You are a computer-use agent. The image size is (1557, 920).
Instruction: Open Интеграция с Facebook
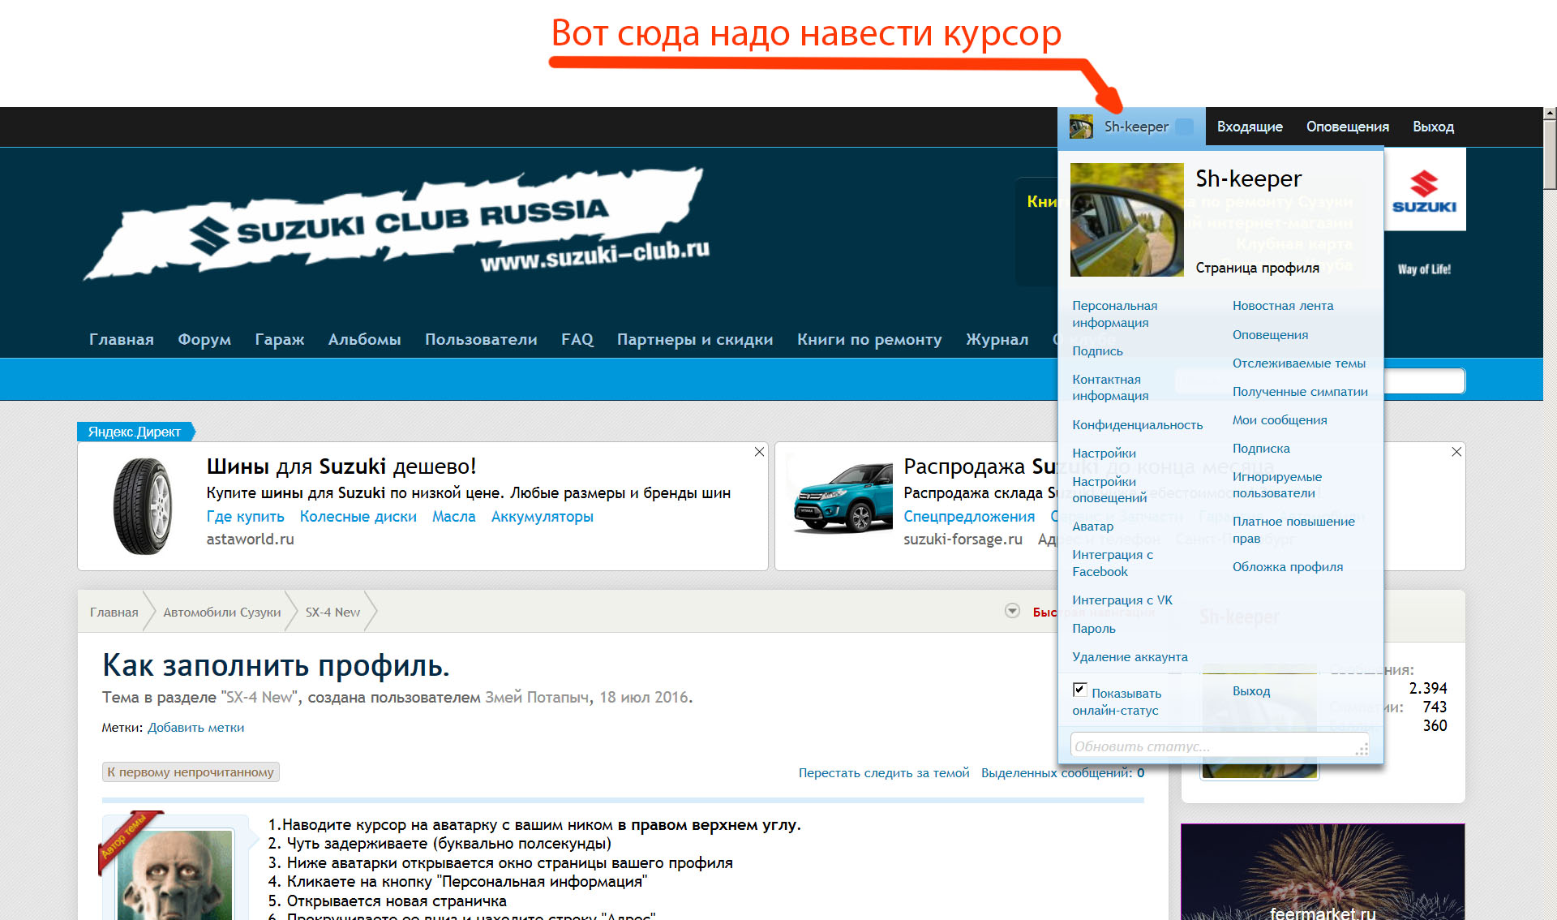(1113, 563)
